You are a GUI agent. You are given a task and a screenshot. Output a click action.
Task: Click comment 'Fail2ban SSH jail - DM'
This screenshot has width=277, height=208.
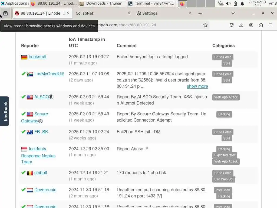(x=138, y=132)
